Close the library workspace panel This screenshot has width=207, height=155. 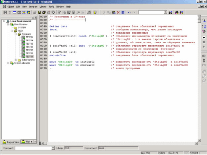pyautogui.click(x=36, y=18)
